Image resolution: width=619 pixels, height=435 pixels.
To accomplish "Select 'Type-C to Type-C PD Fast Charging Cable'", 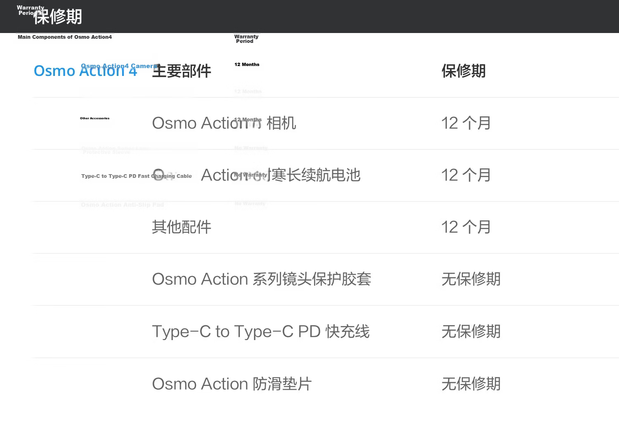I will coord(137,176).
